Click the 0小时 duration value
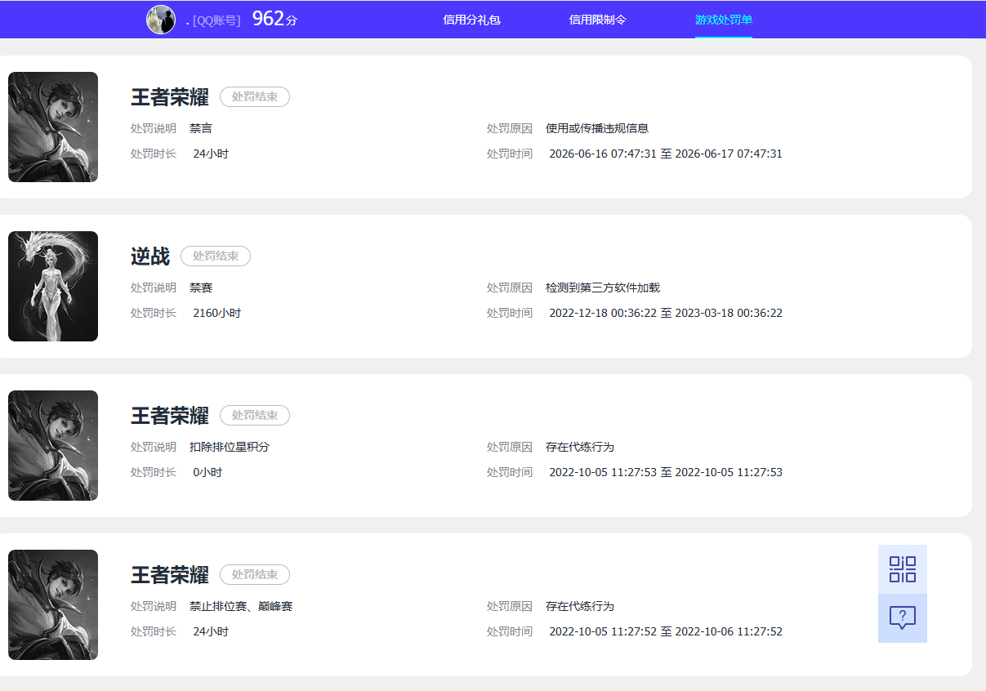 [207, 472]
